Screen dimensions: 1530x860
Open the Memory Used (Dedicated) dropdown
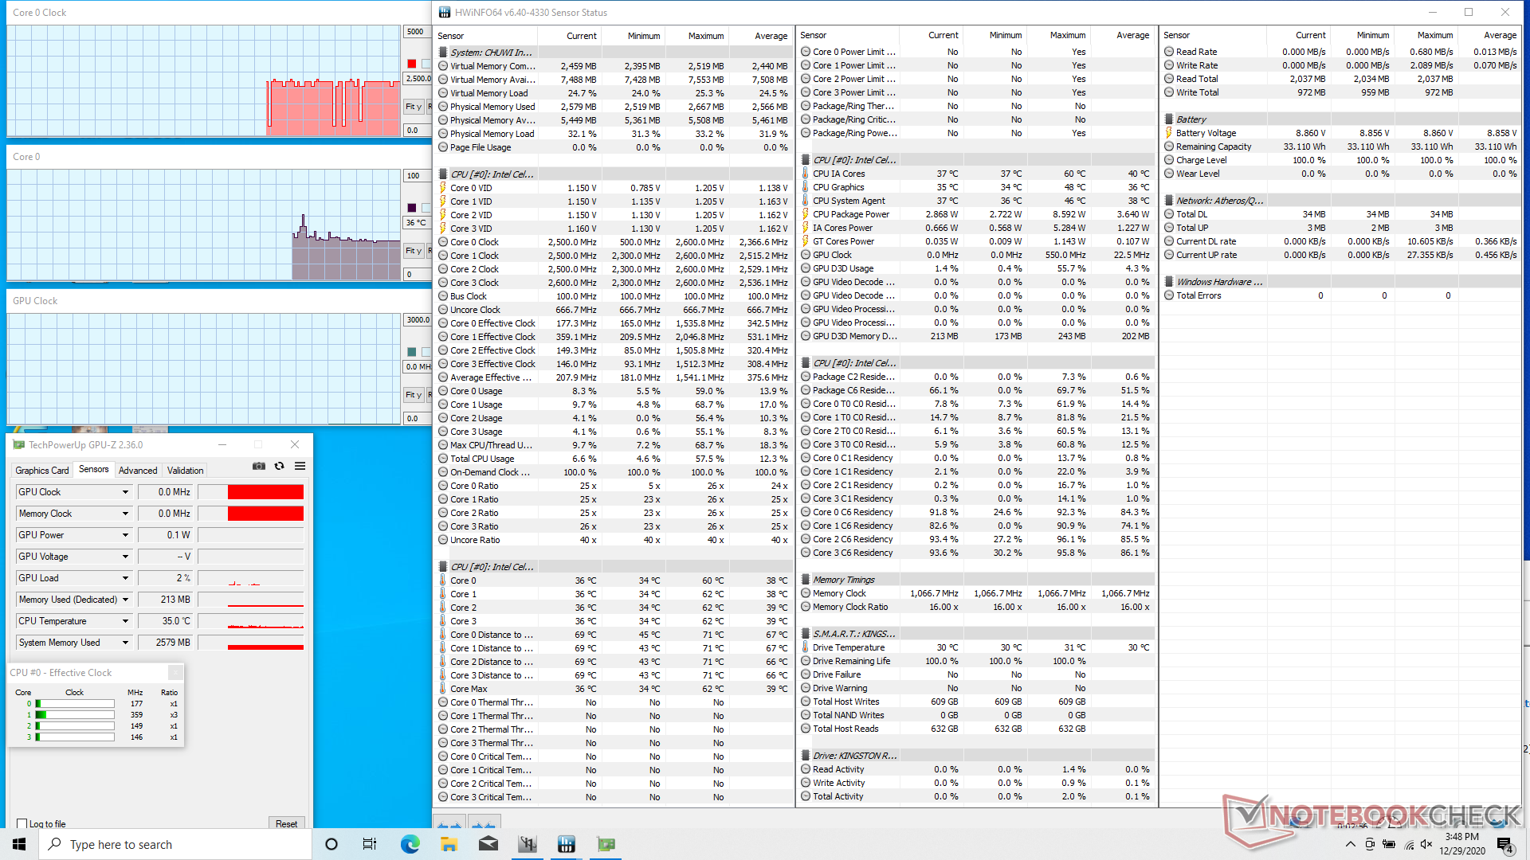tap(125, 600)
